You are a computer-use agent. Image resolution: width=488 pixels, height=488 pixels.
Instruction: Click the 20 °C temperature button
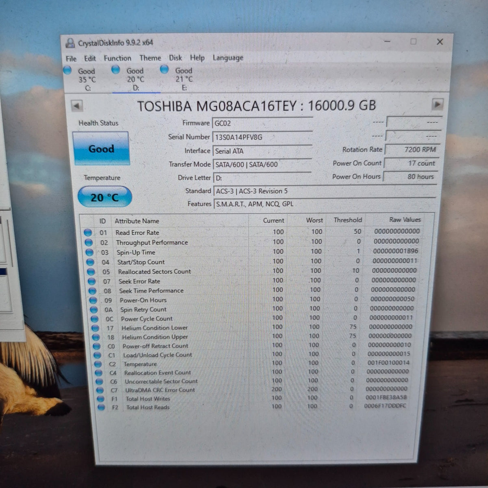click(105, 197)
